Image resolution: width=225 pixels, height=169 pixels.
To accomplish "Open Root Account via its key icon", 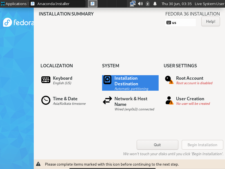I will point(169,80).
